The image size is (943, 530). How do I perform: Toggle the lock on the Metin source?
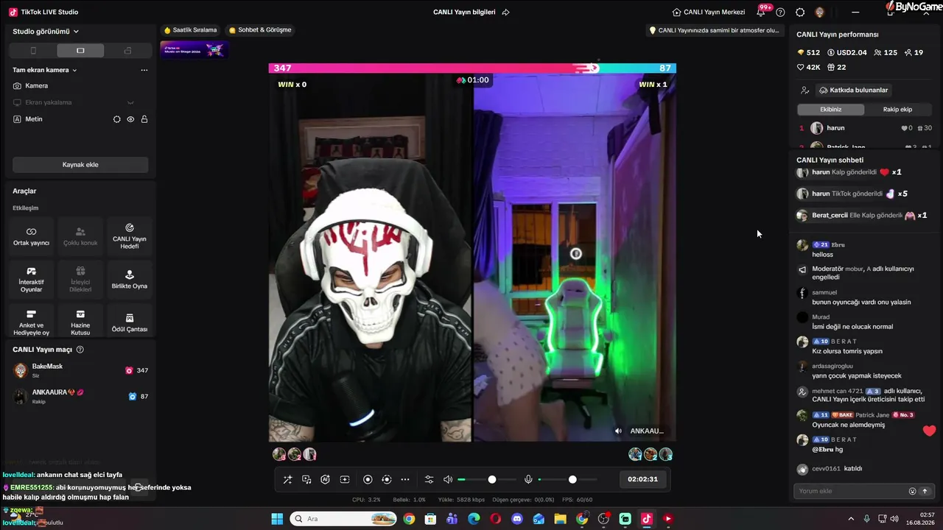144,119
